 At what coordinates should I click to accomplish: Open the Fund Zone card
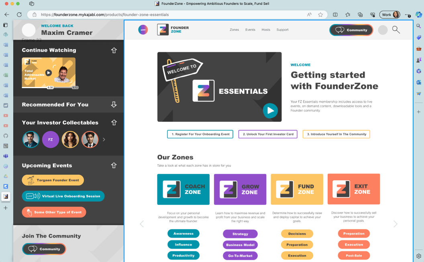pos(297,189)
